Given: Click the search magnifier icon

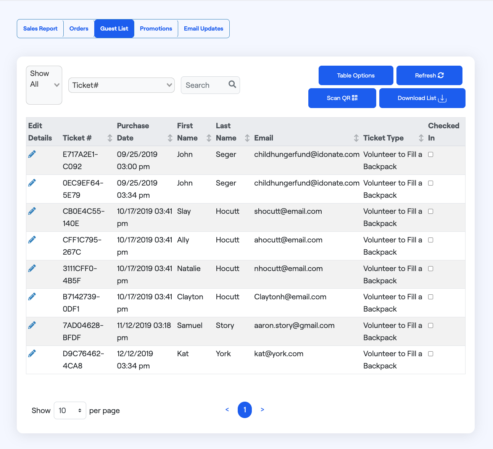Looking at the screenshot, I should click(x=232, y=84).
